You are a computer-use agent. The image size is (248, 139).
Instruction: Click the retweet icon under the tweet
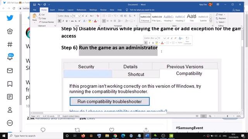(x=77, y=130)
